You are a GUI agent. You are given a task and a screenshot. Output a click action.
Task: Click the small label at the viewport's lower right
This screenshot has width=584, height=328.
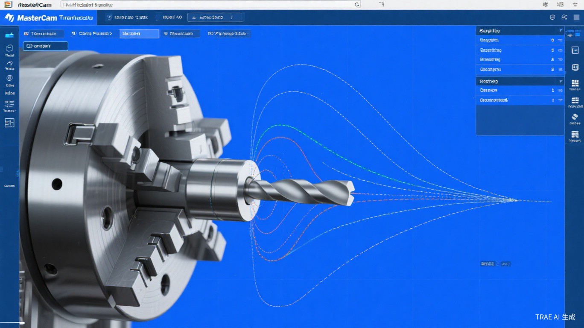coord(495,264)
